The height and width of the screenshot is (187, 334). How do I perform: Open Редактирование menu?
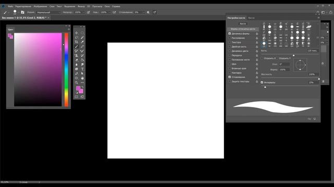(x=23, y=6)
